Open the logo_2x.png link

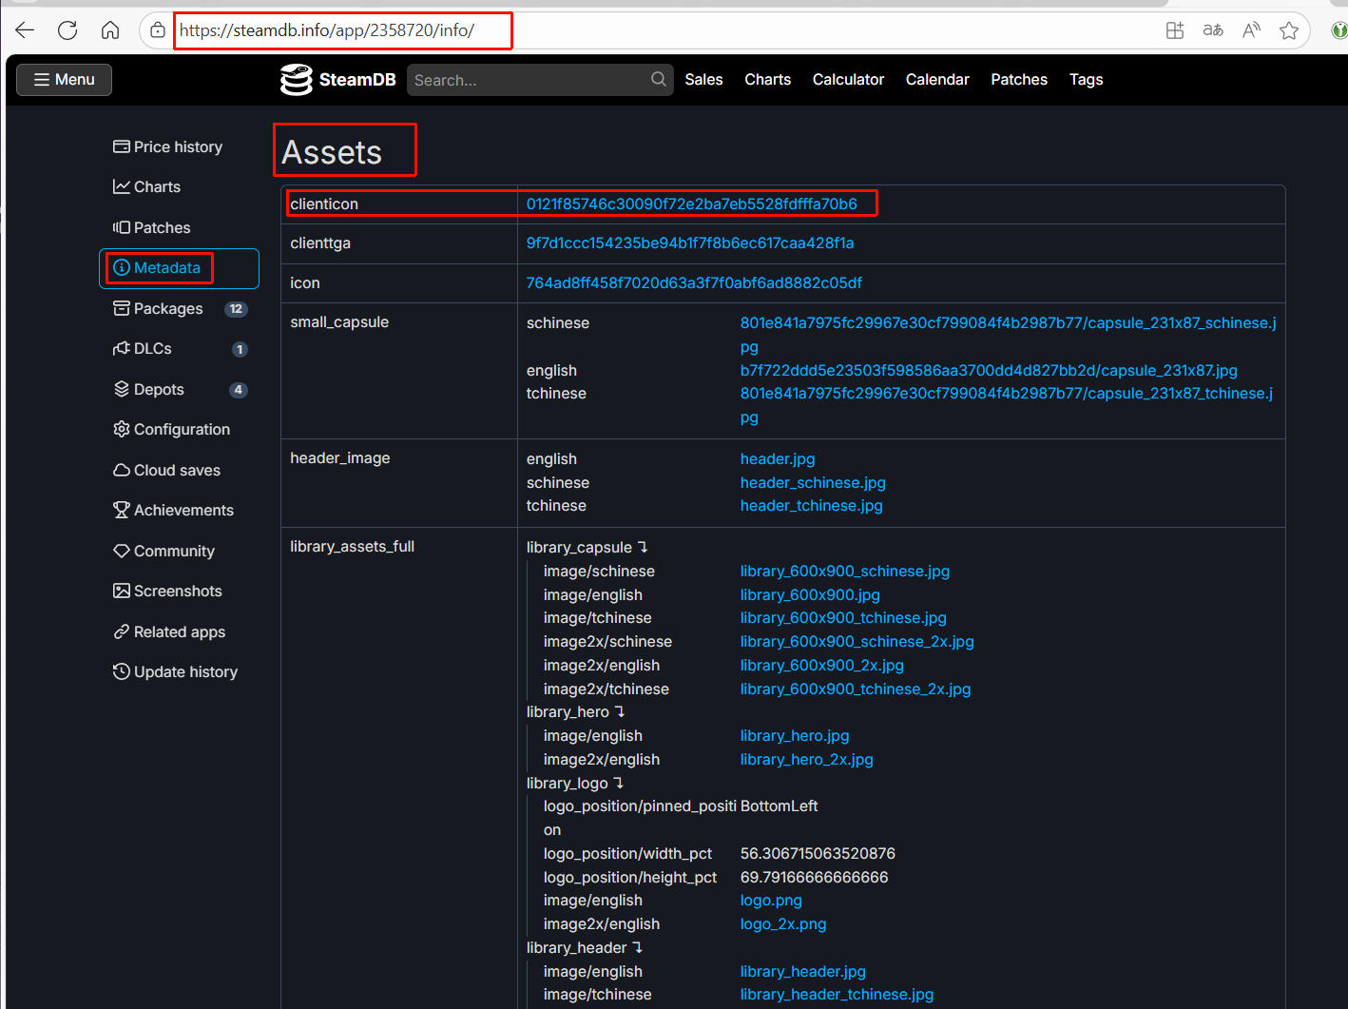783,923
